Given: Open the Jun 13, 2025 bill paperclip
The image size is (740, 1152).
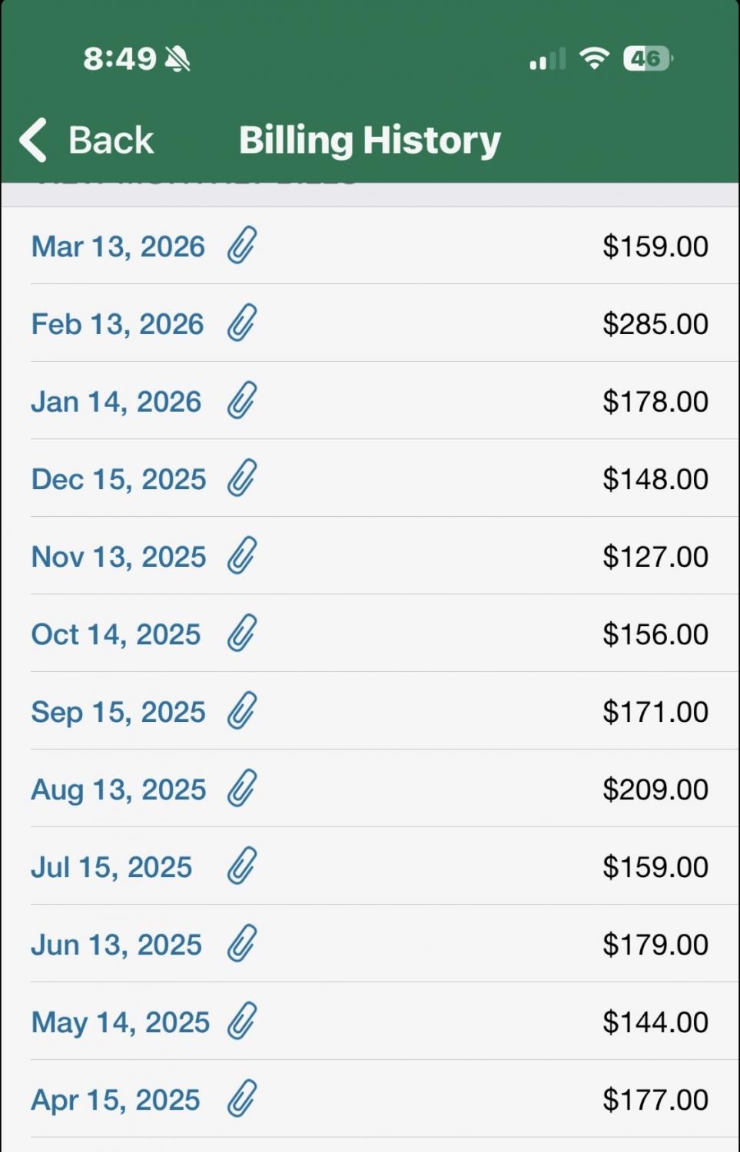Looking at the screenshot, I should pyautogui.click(x=241, y=944).
